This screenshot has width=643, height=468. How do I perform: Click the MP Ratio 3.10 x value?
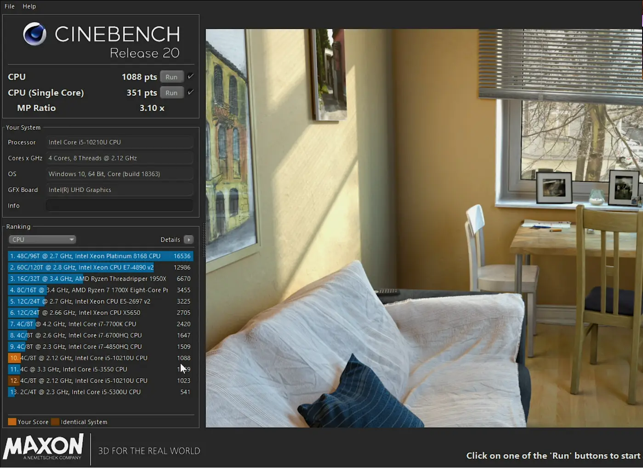pos(152,108)
